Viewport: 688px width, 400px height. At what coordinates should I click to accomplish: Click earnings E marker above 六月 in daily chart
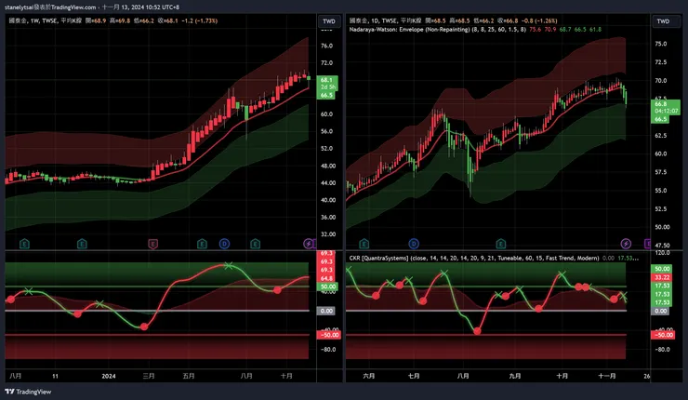(364, 244)
